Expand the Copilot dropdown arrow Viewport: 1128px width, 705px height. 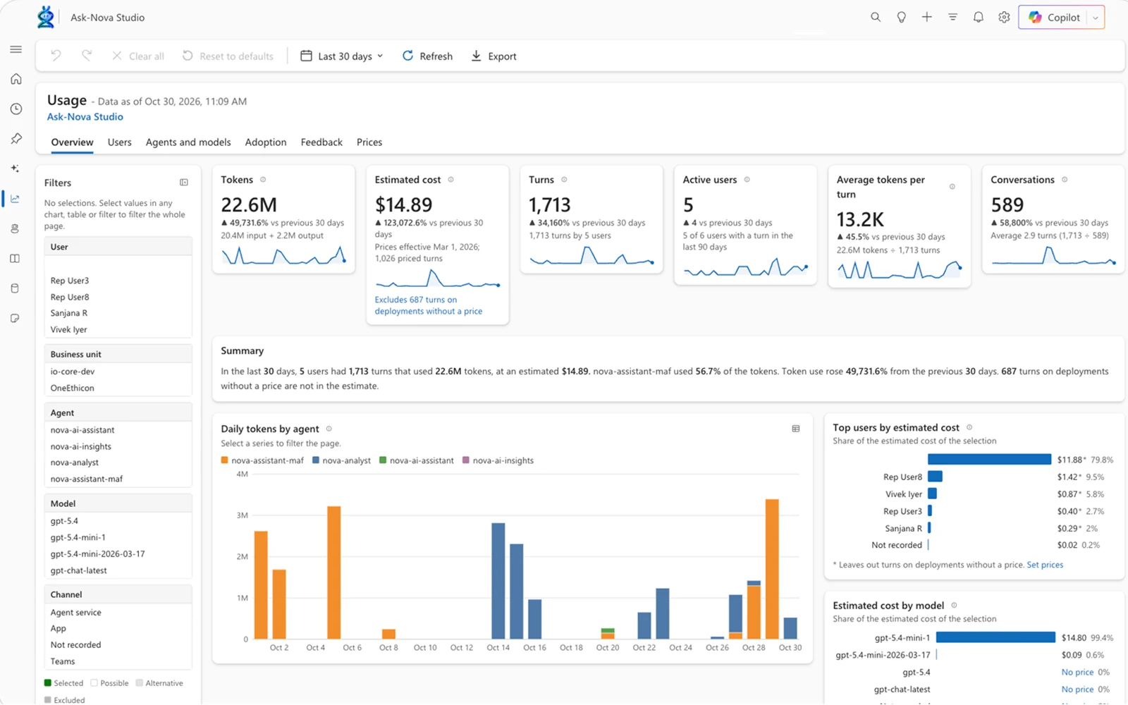[x=1096, y=18]
